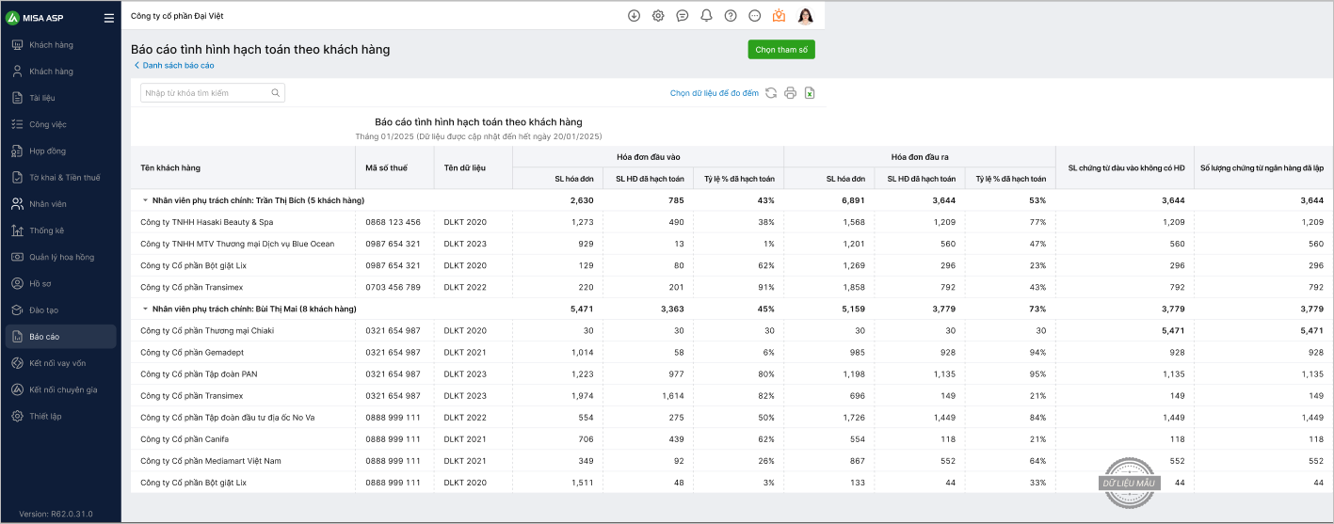The image size is (1334, 524).
Task: Open the user avatar menu
Action: tap(806, 16)
